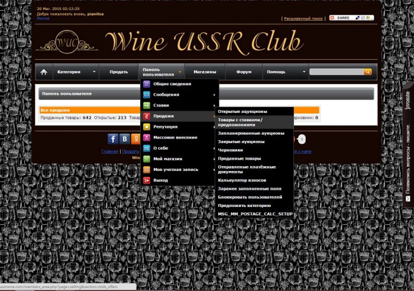The height and width of the screenshot is (291, 414).
Task: Click the Моя учетная запись orange icon
Action: tap(147, 170)
